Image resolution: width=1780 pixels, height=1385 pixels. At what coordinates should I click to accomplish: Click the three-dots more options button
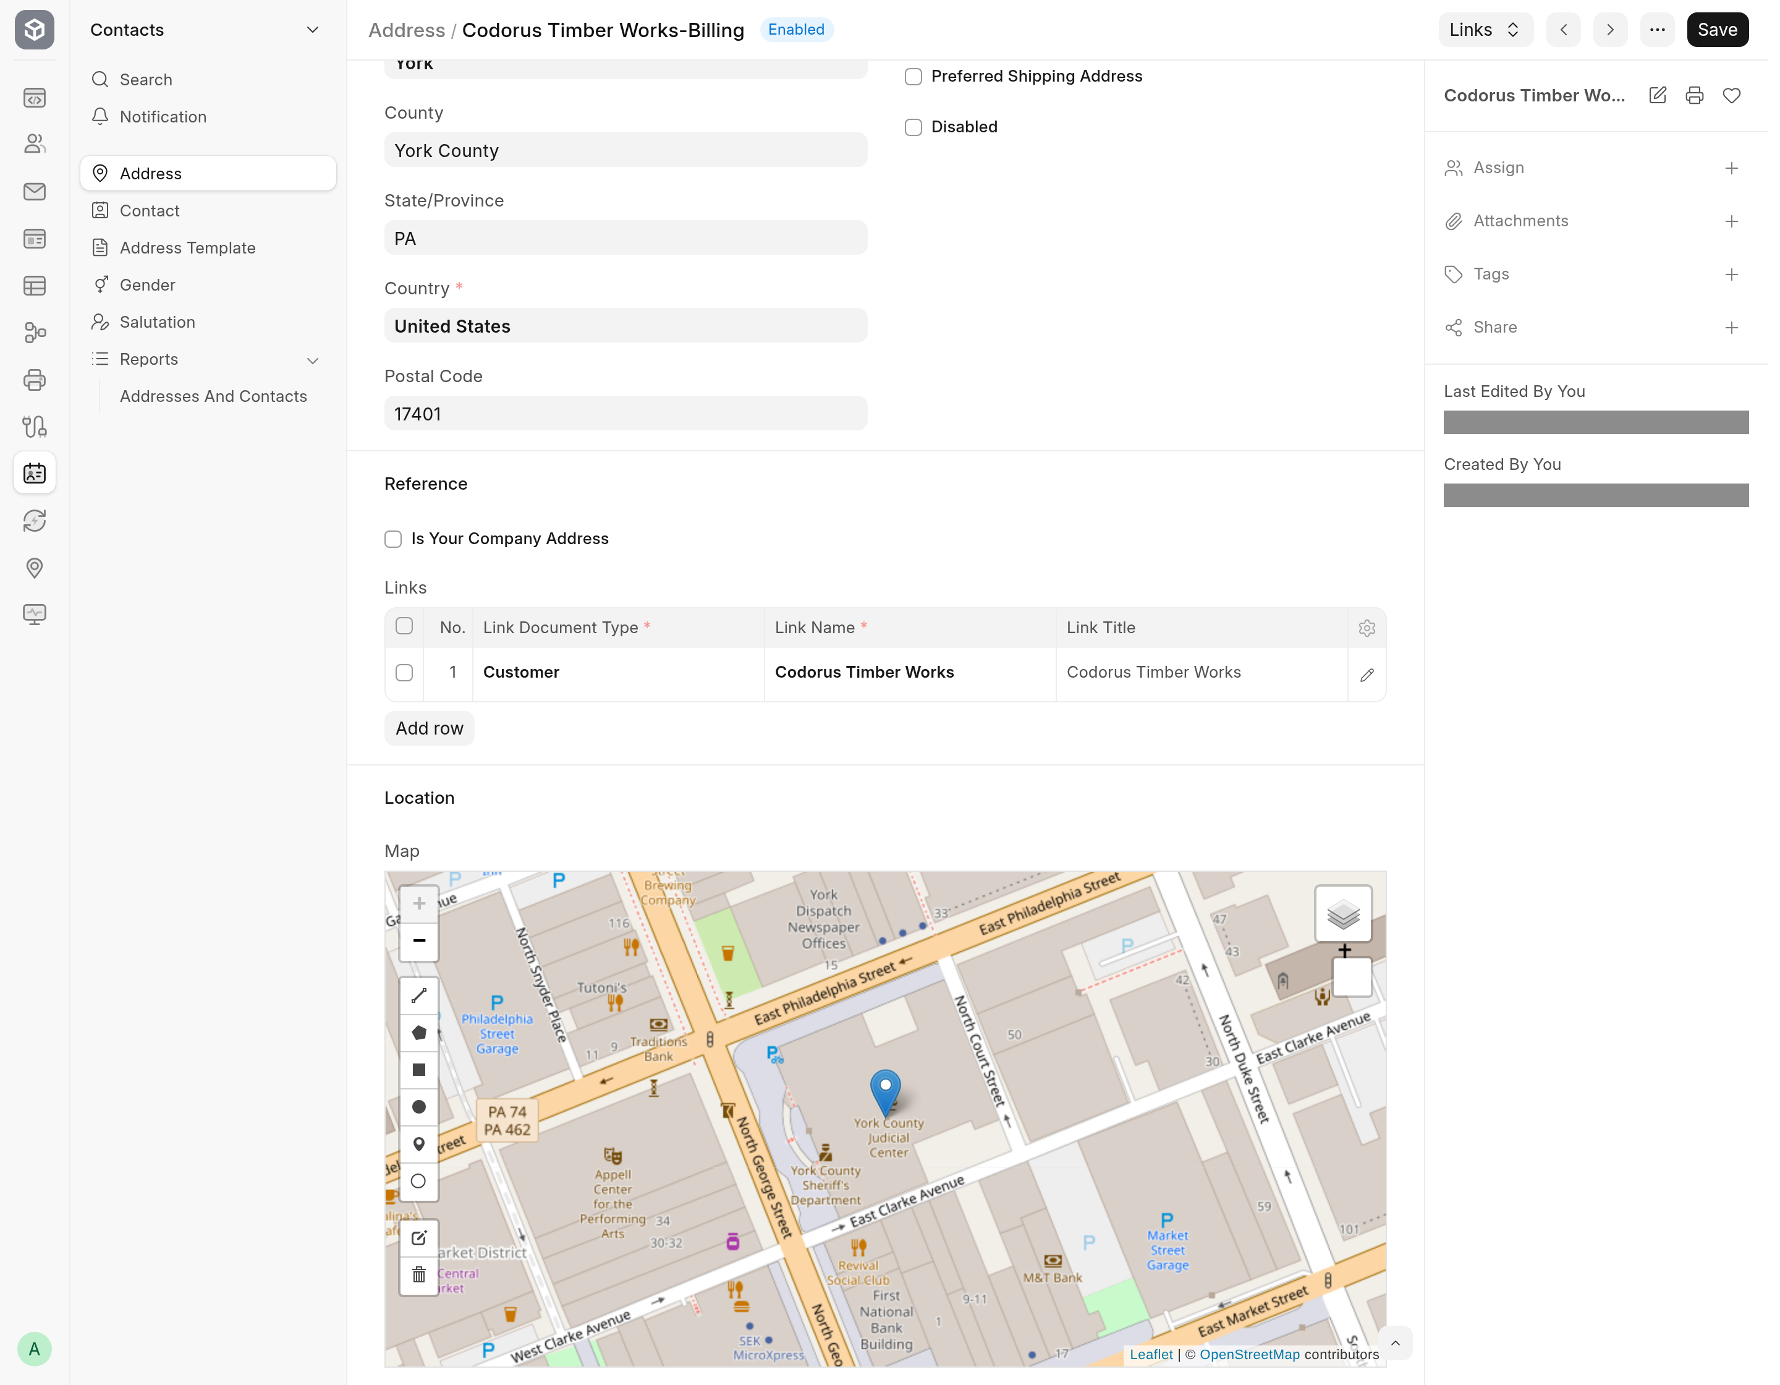[1658, 30]
